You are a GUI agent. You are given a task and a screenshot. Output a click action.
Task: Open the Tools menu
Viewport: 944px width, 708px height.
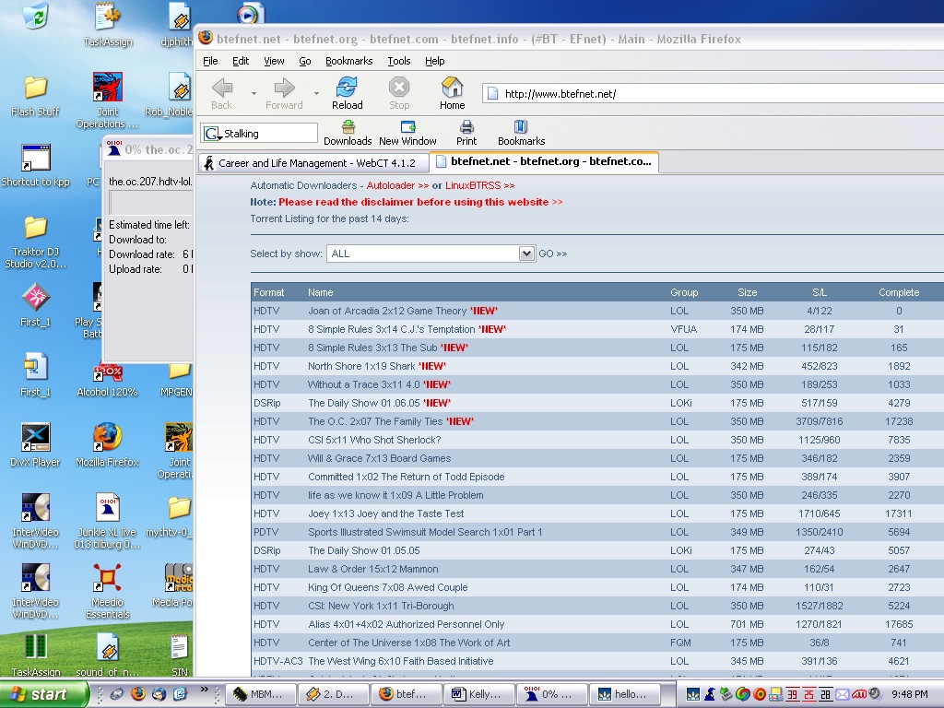click(x=398, y=61)
